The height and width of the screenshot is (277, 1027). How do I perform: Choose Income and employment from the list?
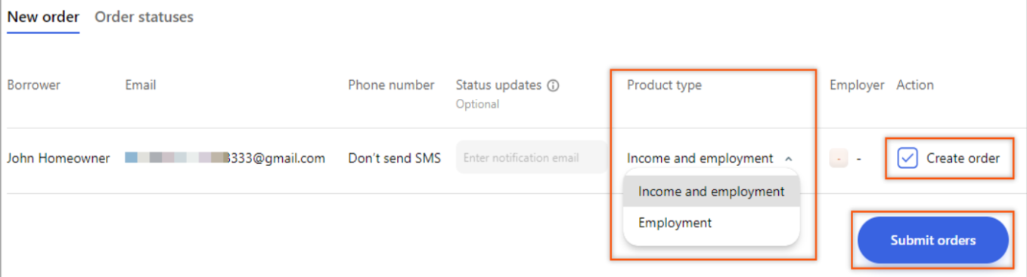tap(711, 192)
